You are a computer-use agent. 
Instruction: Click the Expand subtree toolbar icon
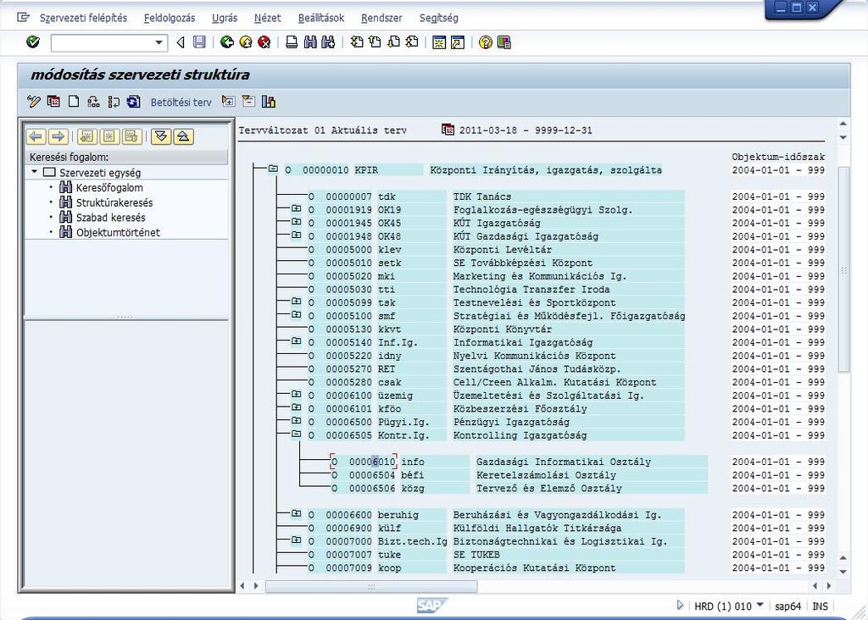pyautogui.click(x=228, y=101)
